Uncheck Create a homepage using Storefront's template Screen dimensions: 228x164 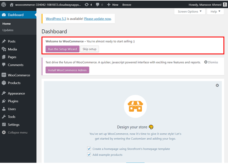coord(89,149)
